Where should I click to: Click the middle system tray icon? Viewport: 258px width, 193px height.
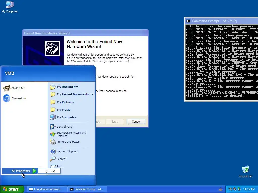click(x=235, y=189)
